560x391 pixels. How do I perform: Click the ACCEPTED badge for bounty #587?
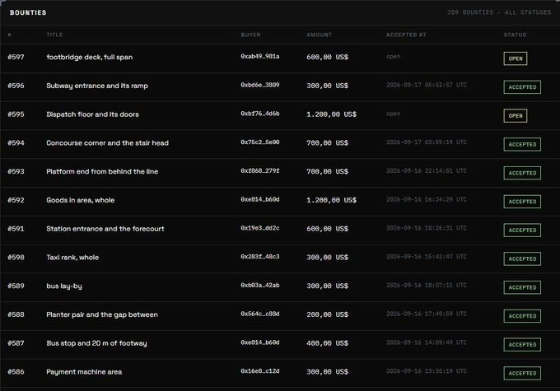pyautogui.click(x=522, y=344)
